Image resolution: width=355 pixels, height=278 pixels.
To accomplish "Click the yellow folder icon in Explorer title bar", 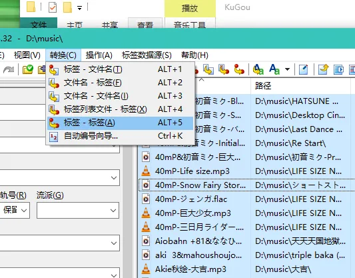I will tap(31, 7).
